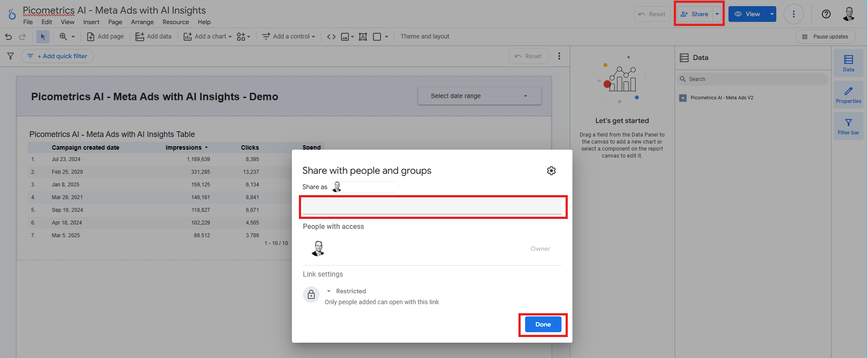Click the undo arrow in toolbar
Image resolution: width=867 pixels, height=358 pixels.
coord(8,37)
